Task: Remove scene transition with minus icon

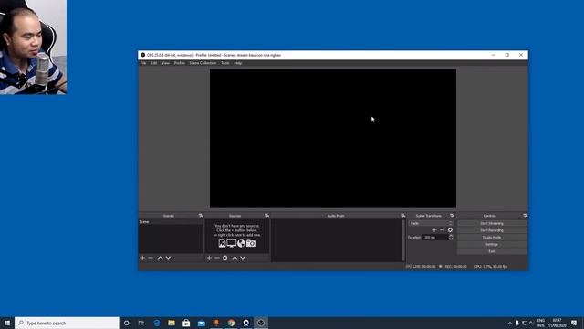Action: pos(442,230)
